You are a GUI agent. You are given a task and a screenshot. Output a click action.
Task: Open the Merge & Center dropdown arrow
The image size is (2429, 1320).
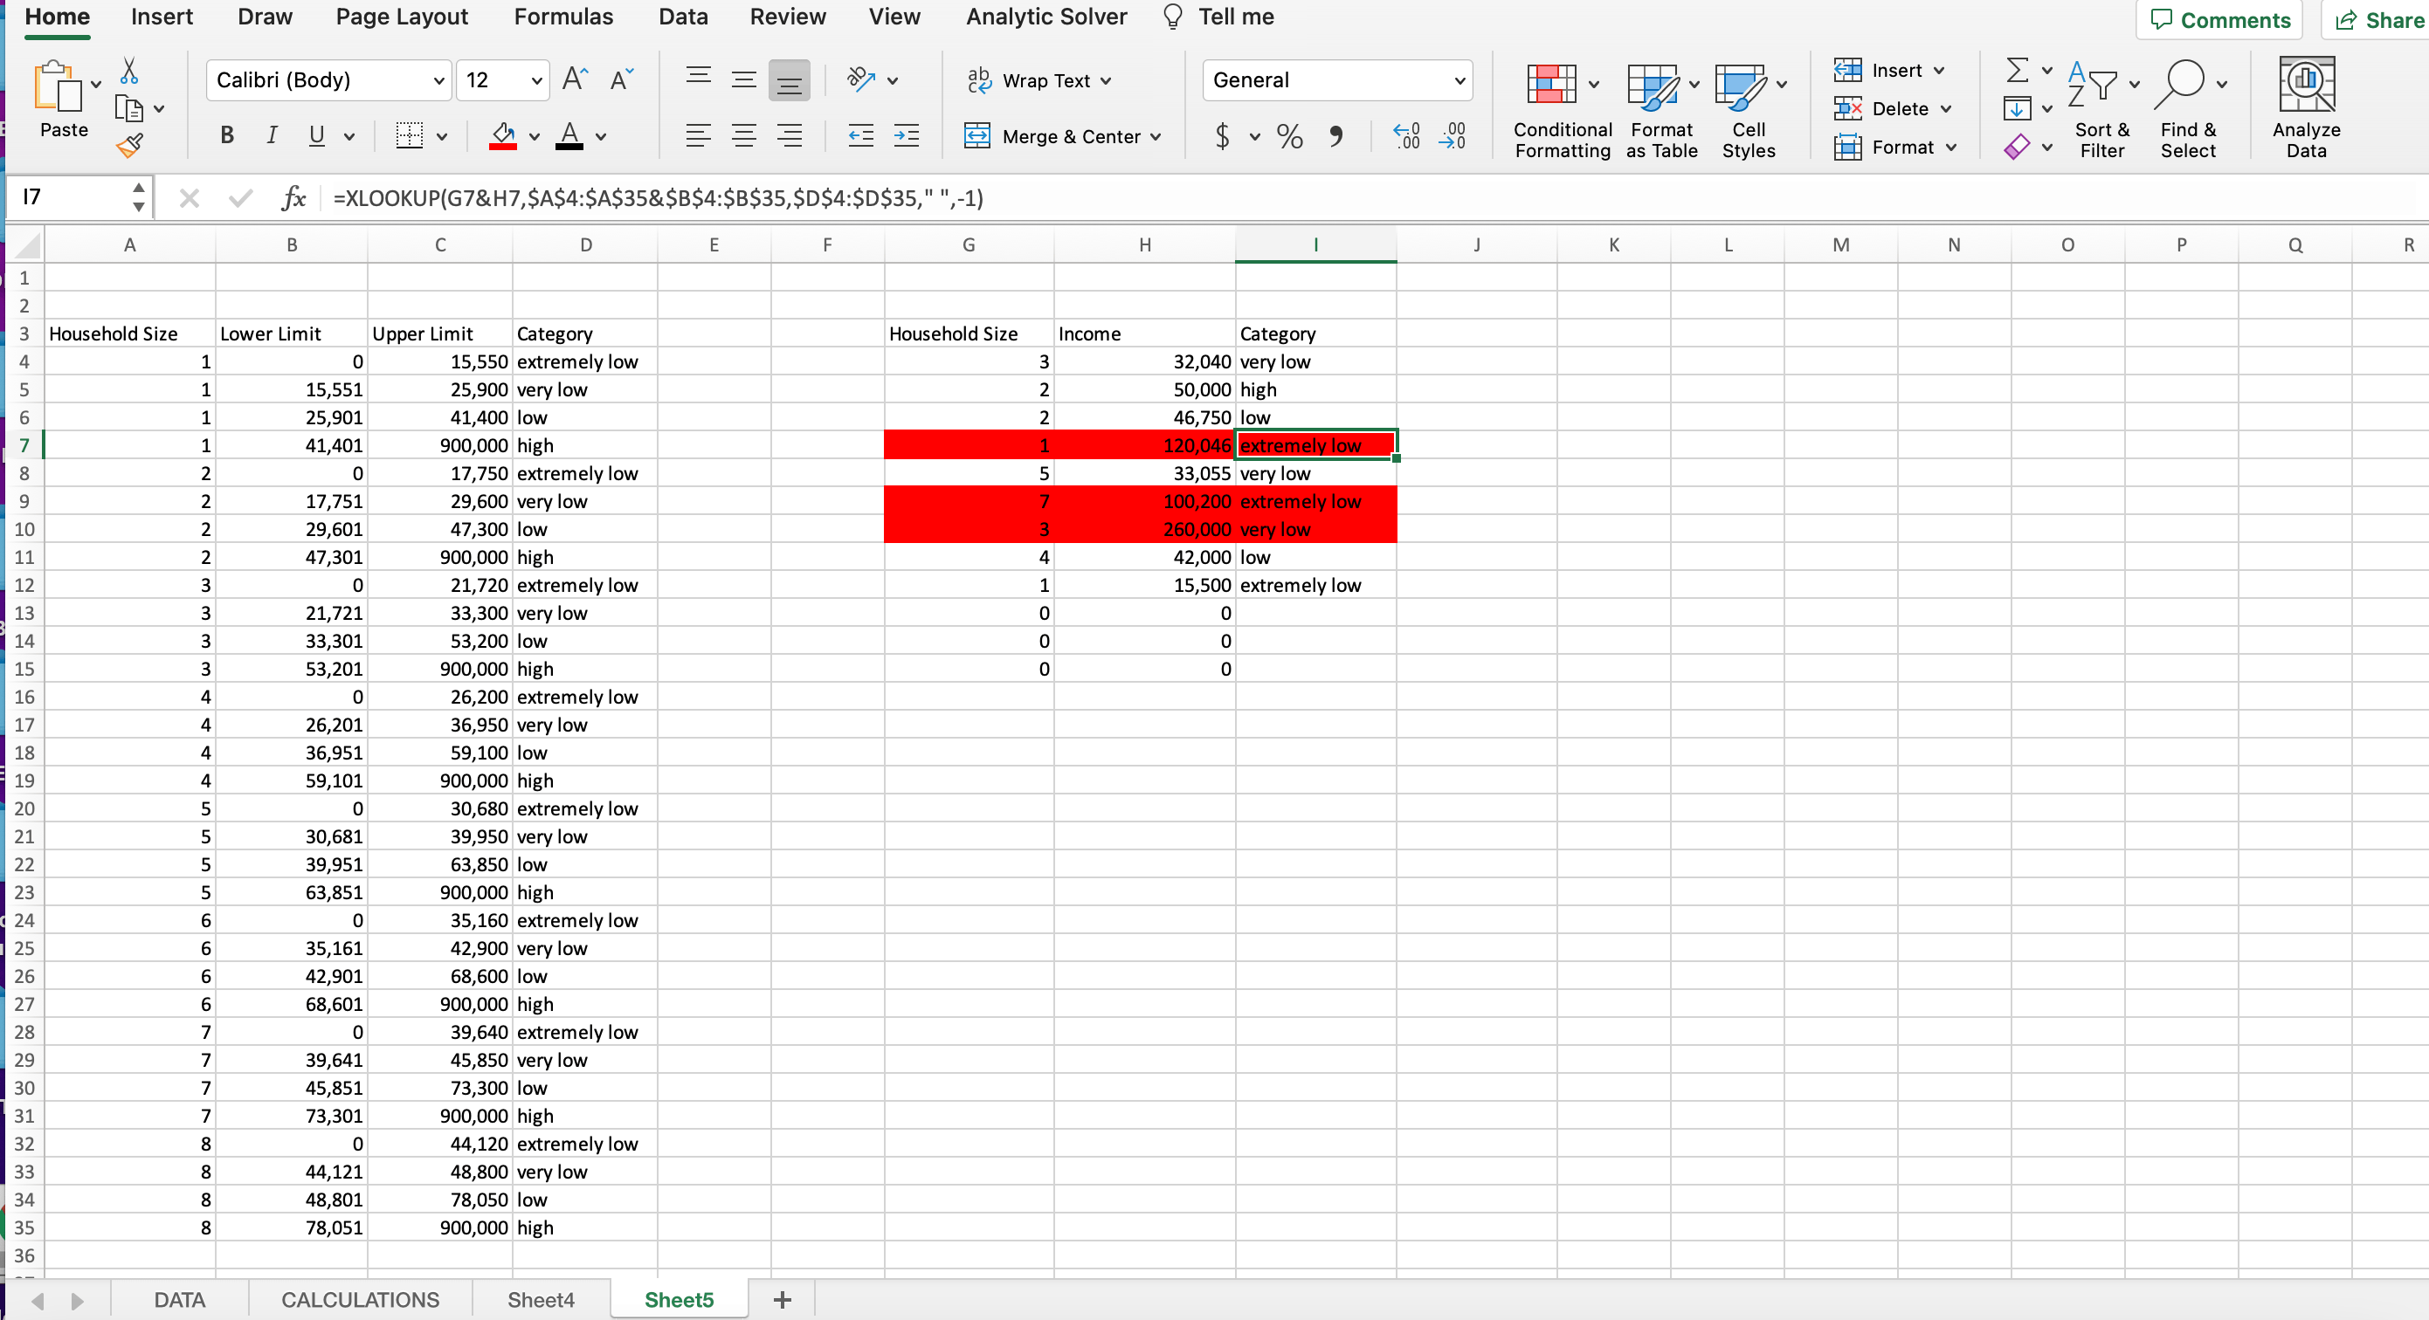[1155, 136]
